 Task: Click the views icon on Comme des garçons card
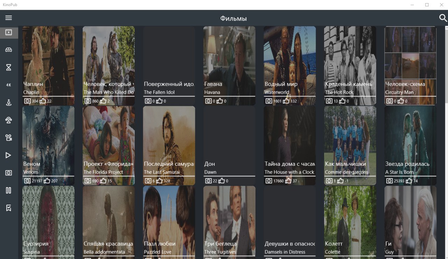[x=329, y=181]
